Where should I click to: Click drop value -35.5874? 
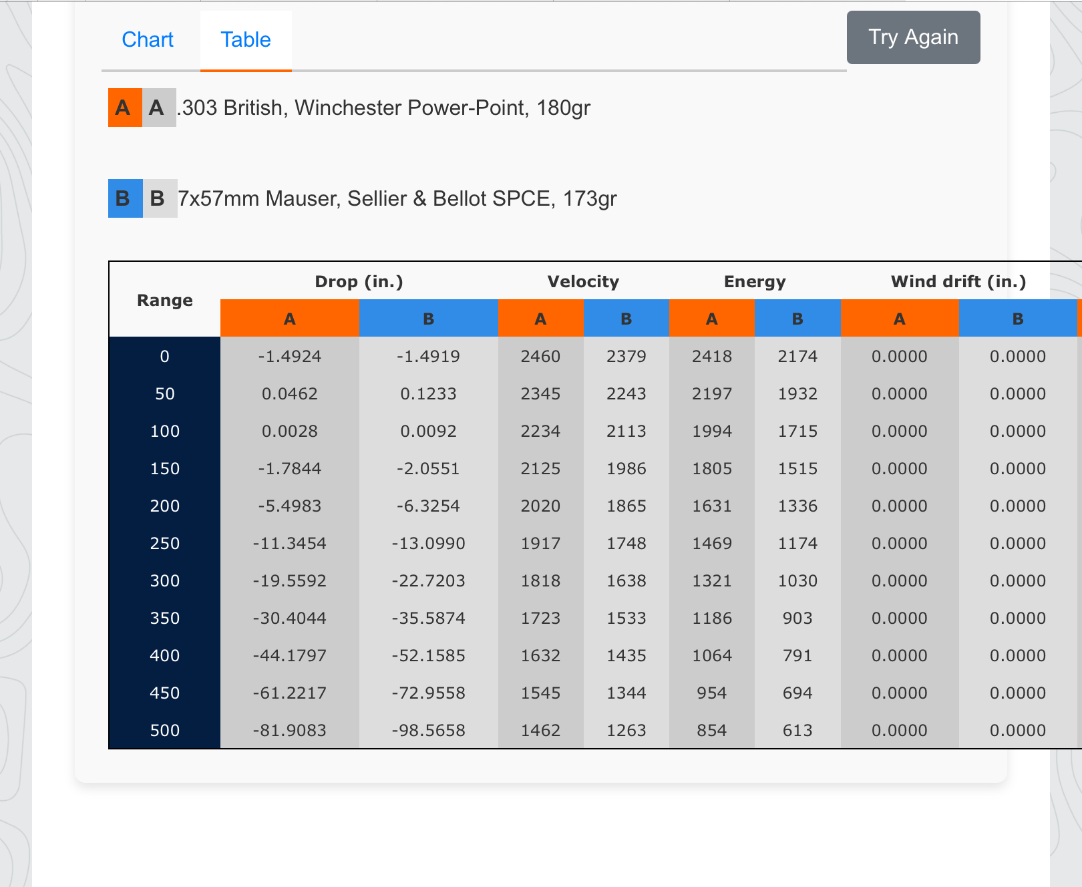click(429, 618)
